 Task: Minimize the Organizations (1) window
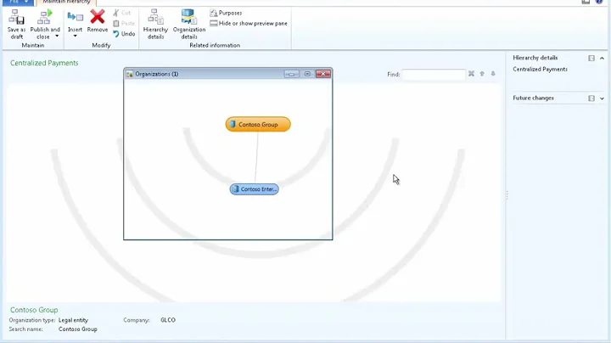point(291,74)
